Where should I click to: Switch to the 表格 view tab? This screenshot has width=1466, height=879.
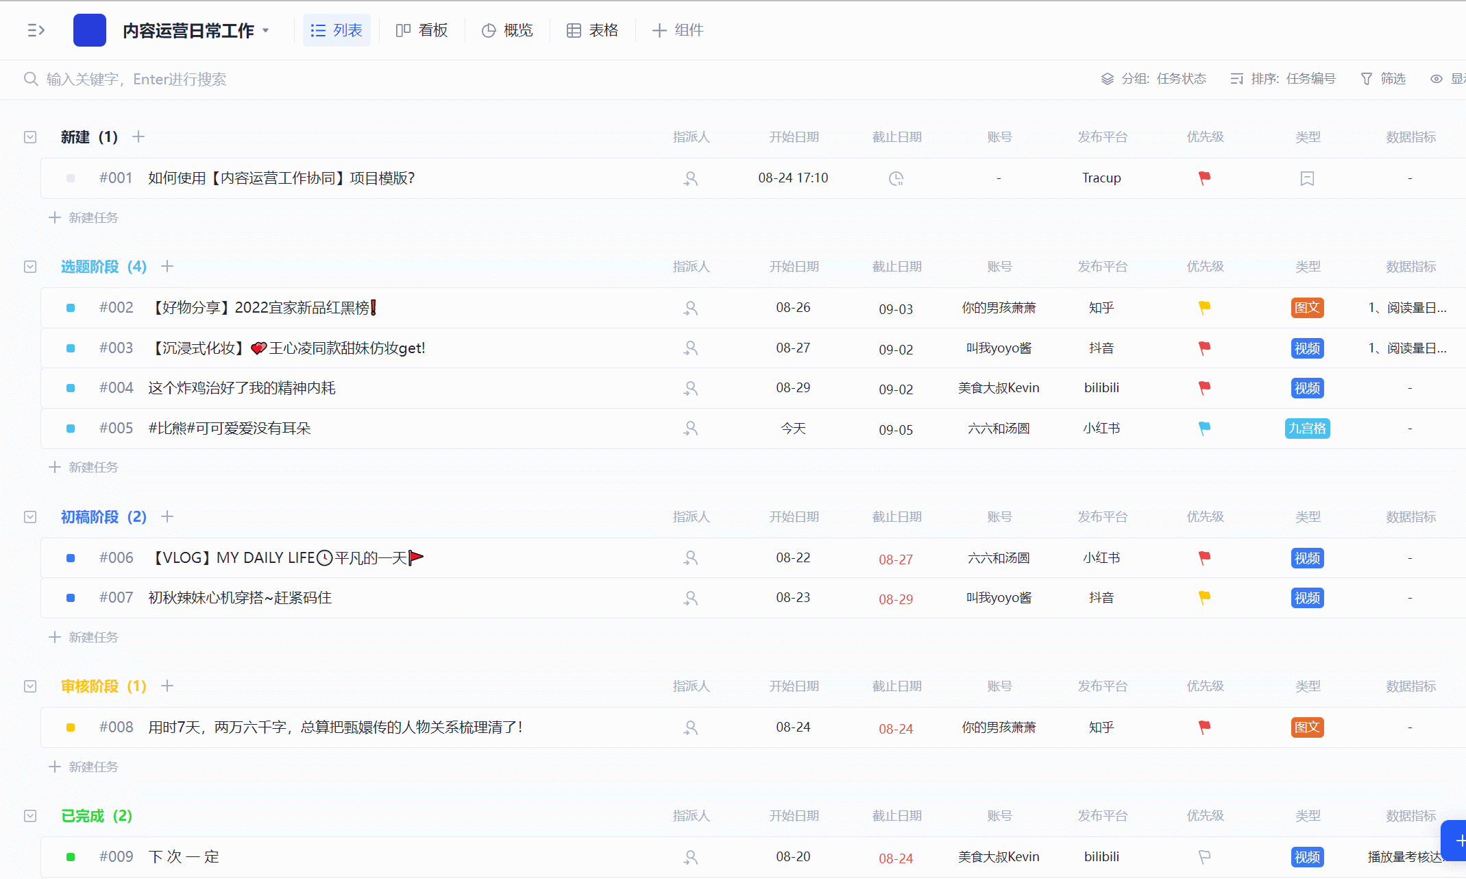pos(593,30)
